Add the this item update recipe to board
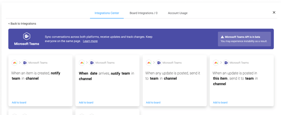The height and width of the screenshot is (115, 281). point(220,102)
